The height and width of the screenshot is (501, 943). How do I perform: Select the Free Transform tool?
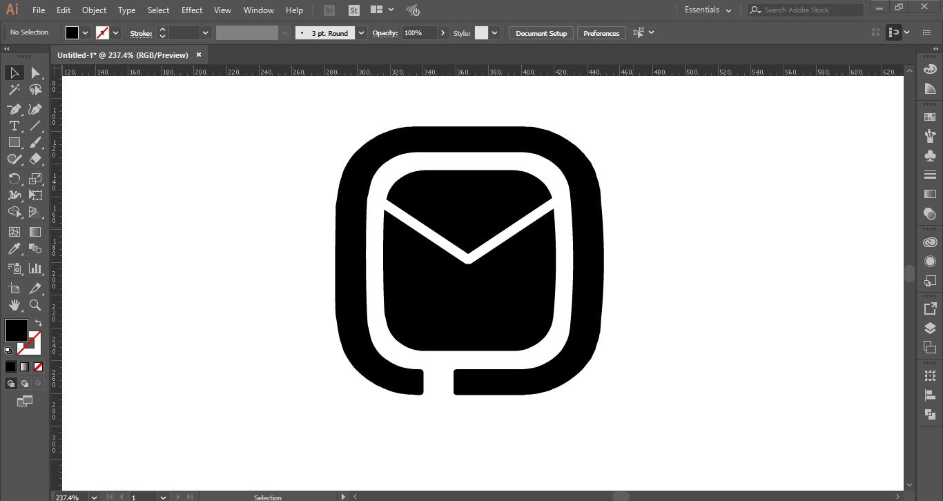35,195
